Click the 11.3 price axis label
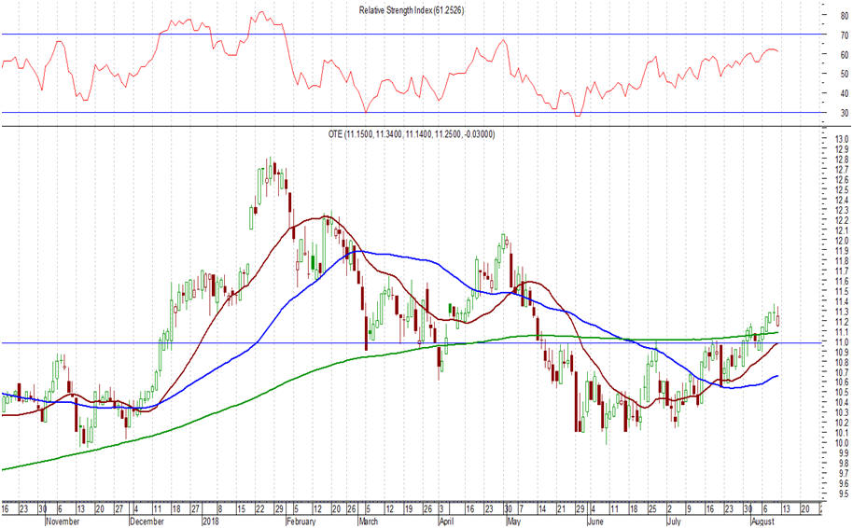Viewport: 853px width, 528px height. coord(842,312)
